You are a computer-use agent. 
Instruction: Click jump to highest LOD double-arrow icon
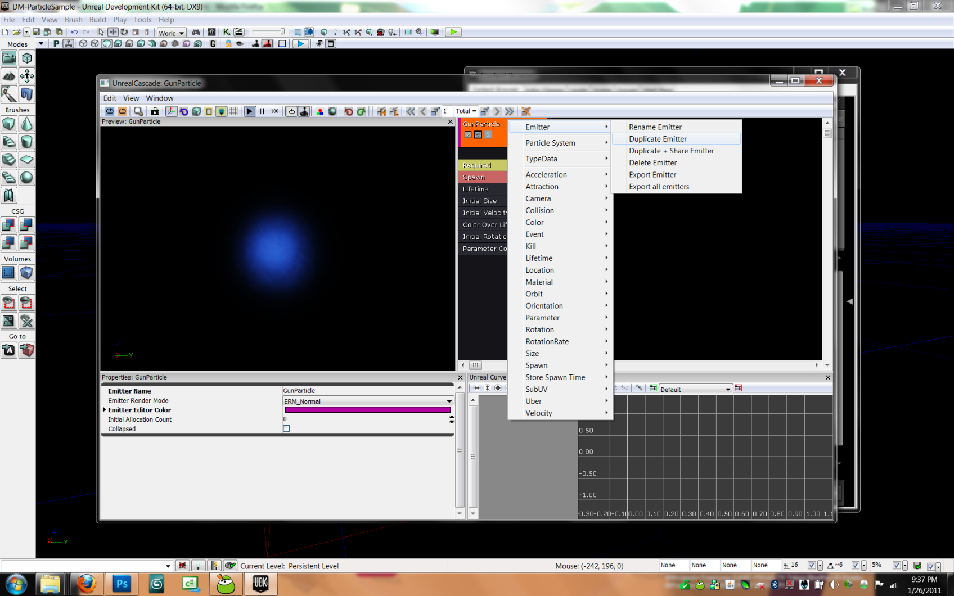pyautogui.click(x=510, y=111)
